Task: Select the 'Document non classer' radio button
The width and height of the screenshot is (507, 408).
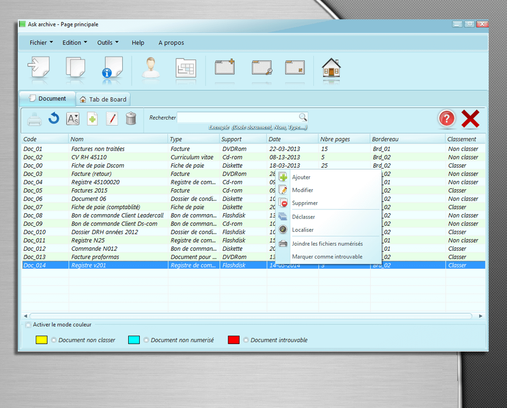Action: click(x=54, y=340)
